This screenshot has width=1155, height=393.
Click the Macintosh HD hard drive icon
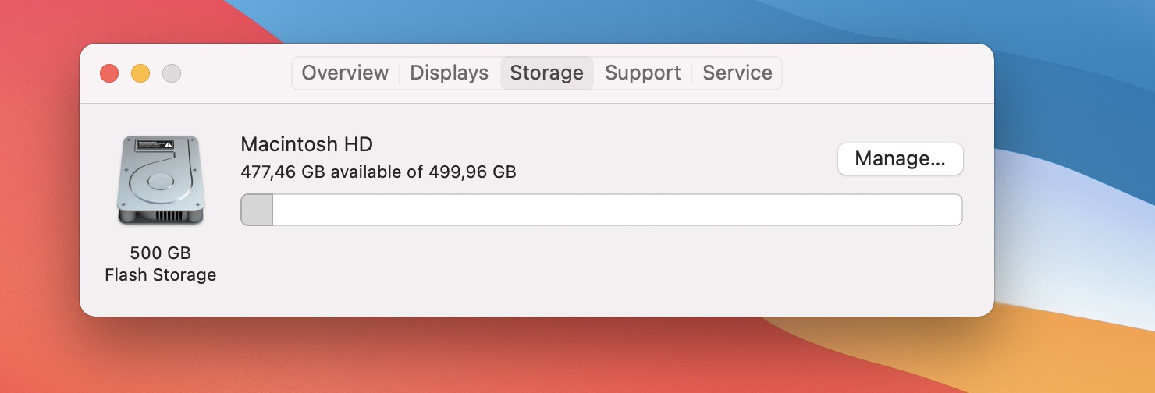click(x=161, y=180)
